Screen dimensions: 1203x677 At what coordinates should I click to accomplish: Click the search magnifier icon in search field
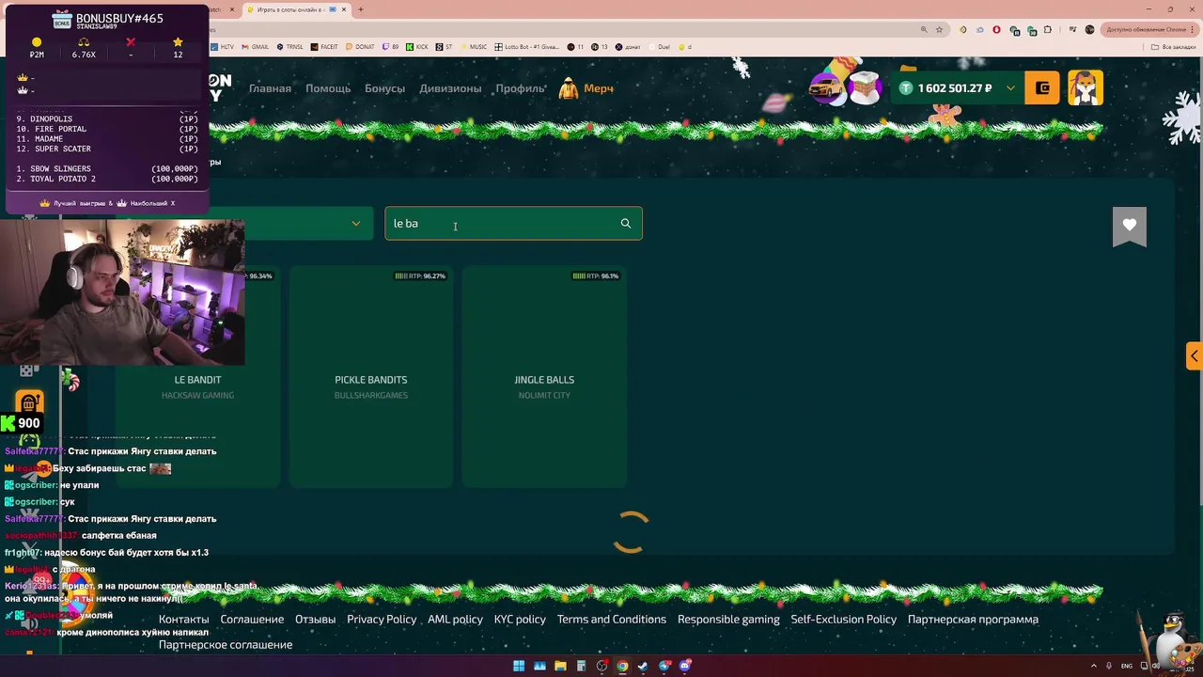[x=626, y=224]
